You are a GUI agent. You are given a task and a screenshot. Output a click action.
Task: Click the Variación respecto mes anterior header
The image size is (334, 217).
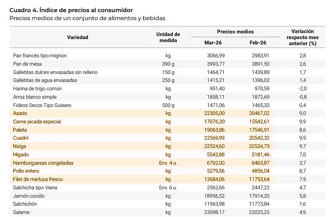[x=302, y=37]
